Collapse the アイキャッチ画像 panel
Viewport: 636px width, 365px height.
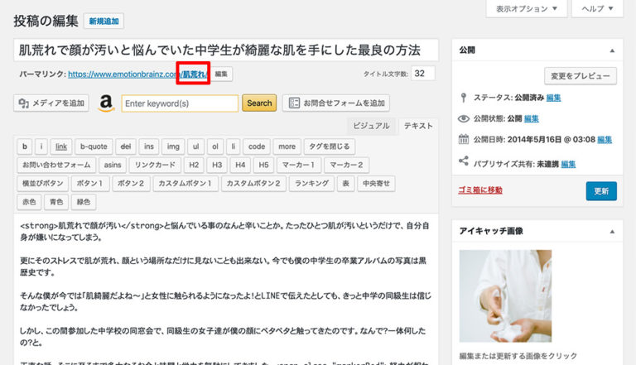point(612,232)
